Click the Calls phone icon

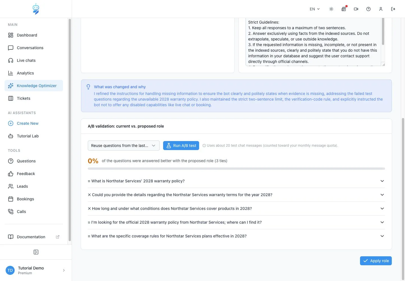coord(11,212)
